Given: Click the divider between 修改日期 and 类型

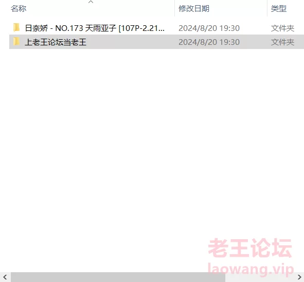Looking at the screenshot, I should 267,8.
